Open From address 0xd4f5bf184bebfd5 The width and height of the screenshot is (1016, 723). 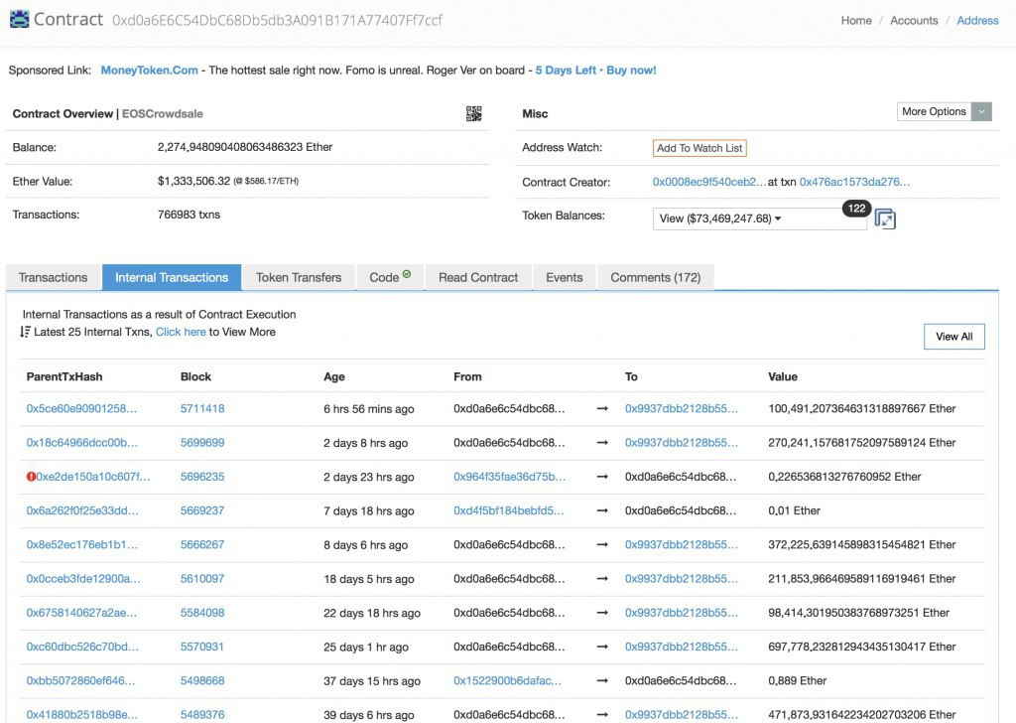(509, 510)
